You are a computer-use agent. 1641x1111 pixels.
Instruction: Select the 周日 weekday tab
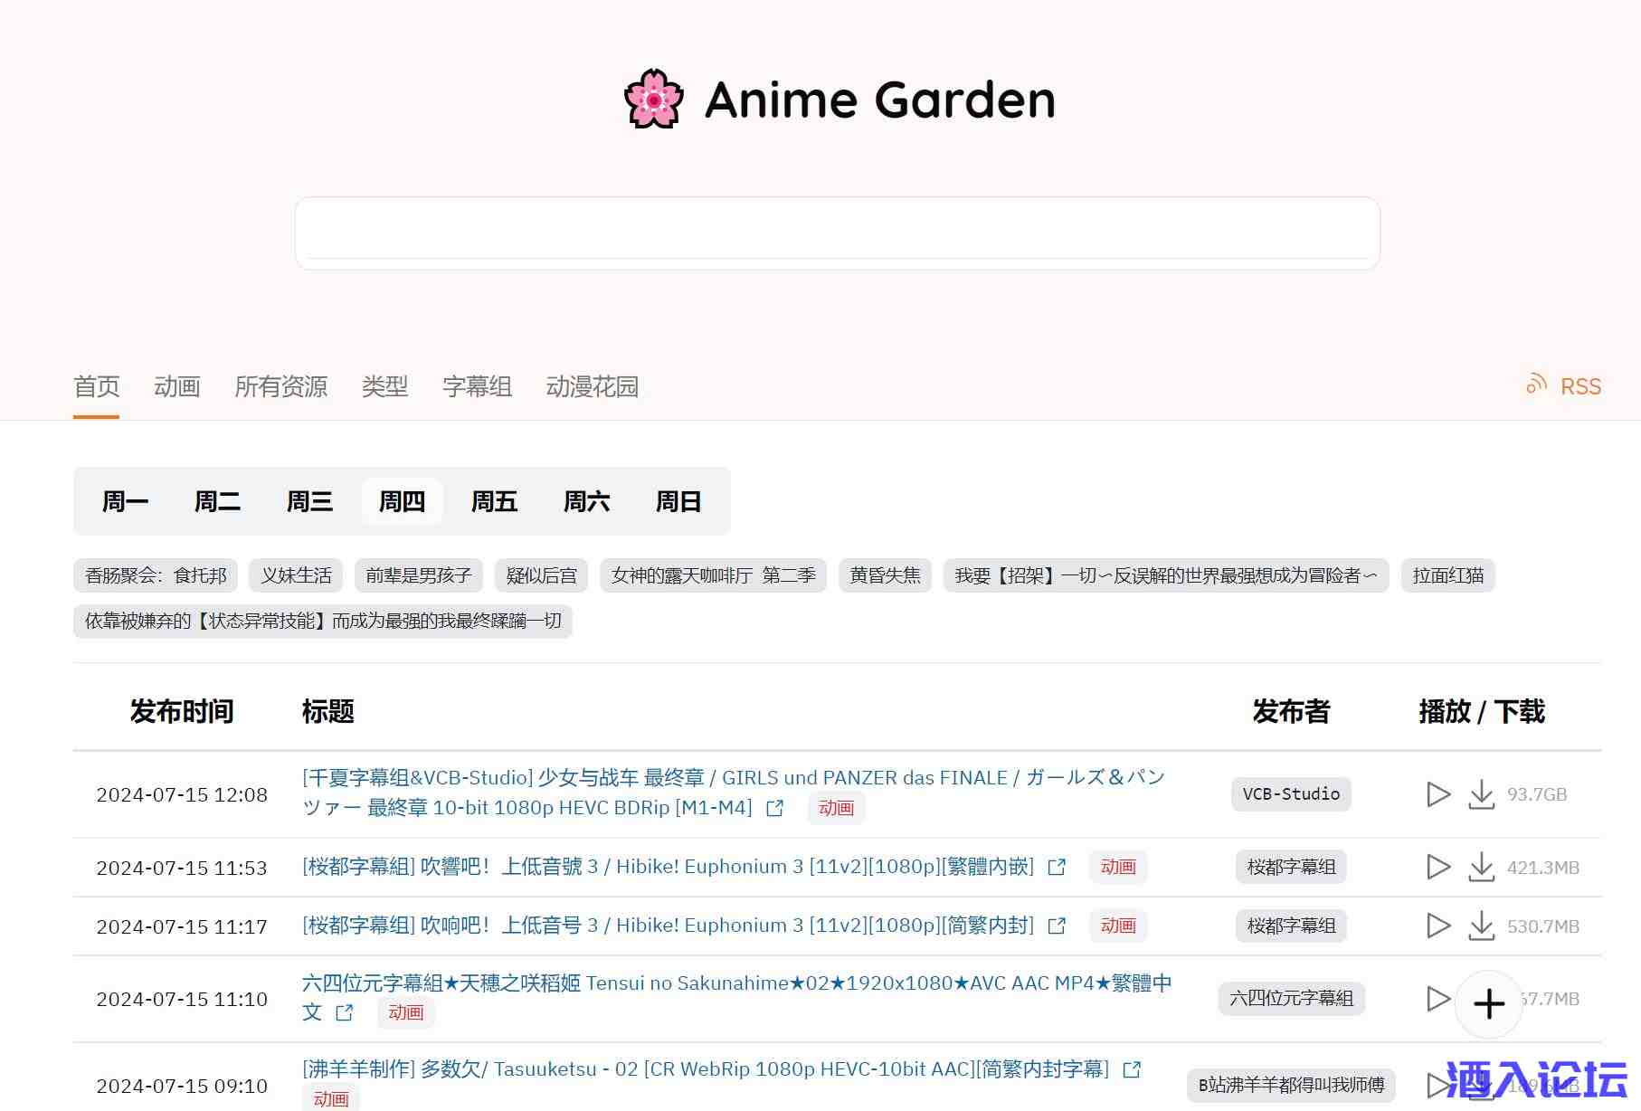[678, 501]
